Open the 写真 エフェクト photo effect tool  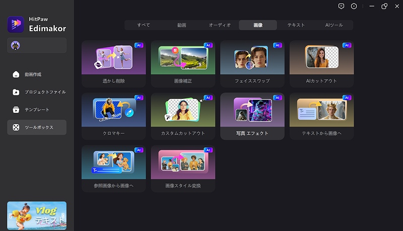pos(252,117)
